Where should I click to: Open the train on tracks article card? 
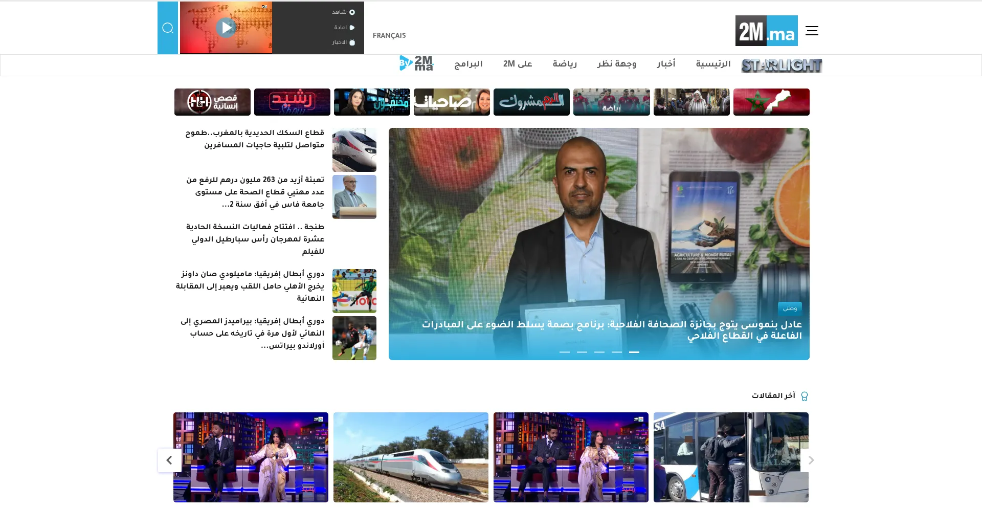tap(411, 457)
